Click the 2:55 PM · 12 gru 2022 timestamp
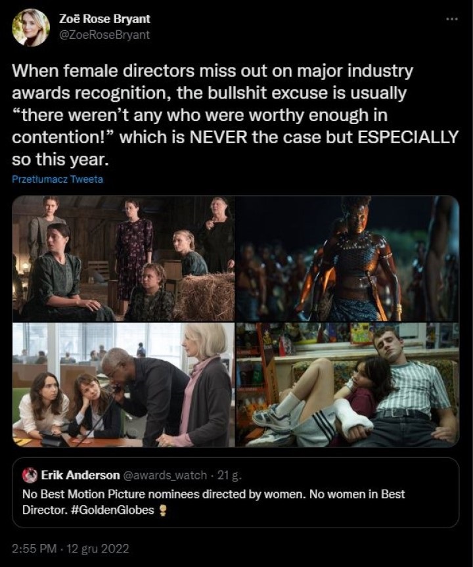Image resolution: width=473 pixels, height=567 pixels. click(x=70, y=549)
